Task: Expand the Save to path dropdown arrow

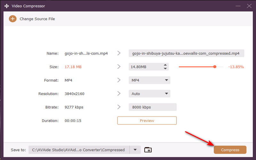Action: 135,150
